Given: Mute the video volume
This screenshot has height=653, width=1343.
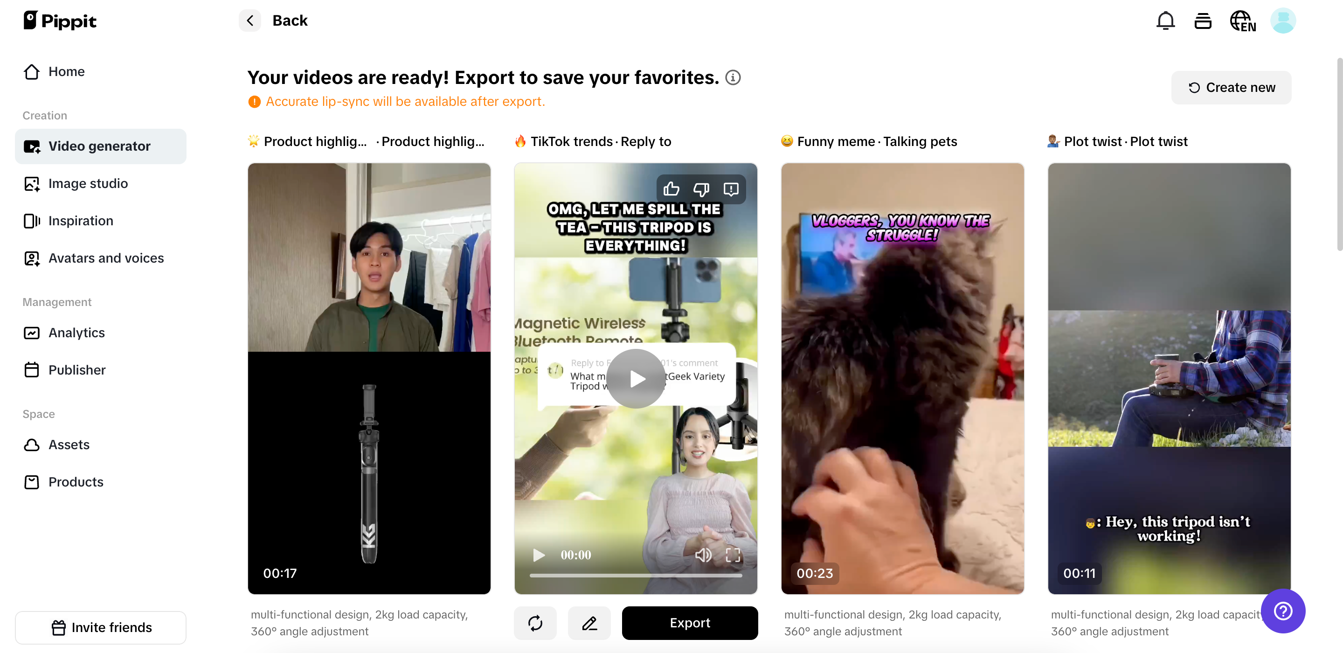Looking at the screenshot, I should pos(703,555).
